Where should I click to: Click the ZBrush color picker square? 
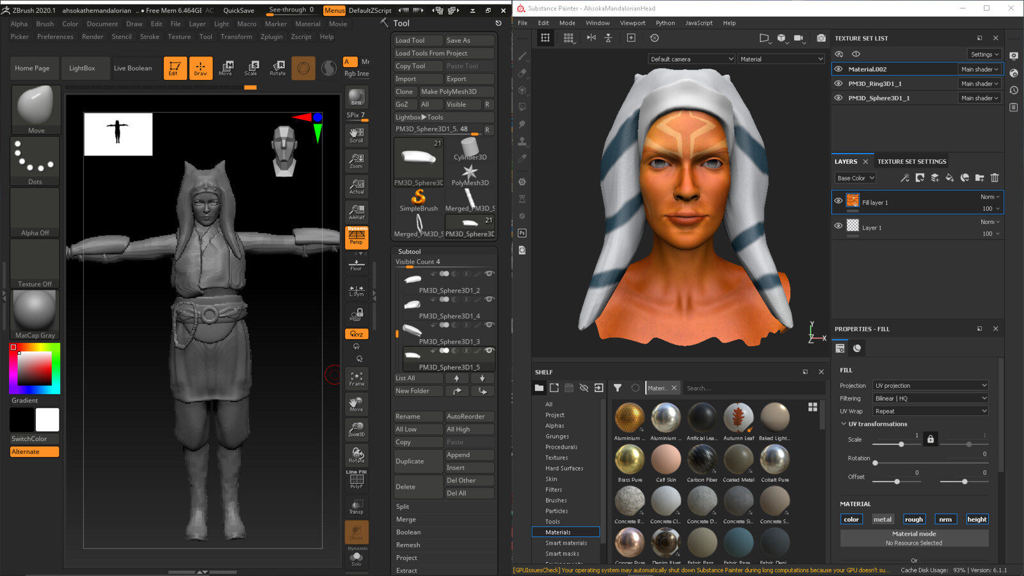tap(35, 368)
